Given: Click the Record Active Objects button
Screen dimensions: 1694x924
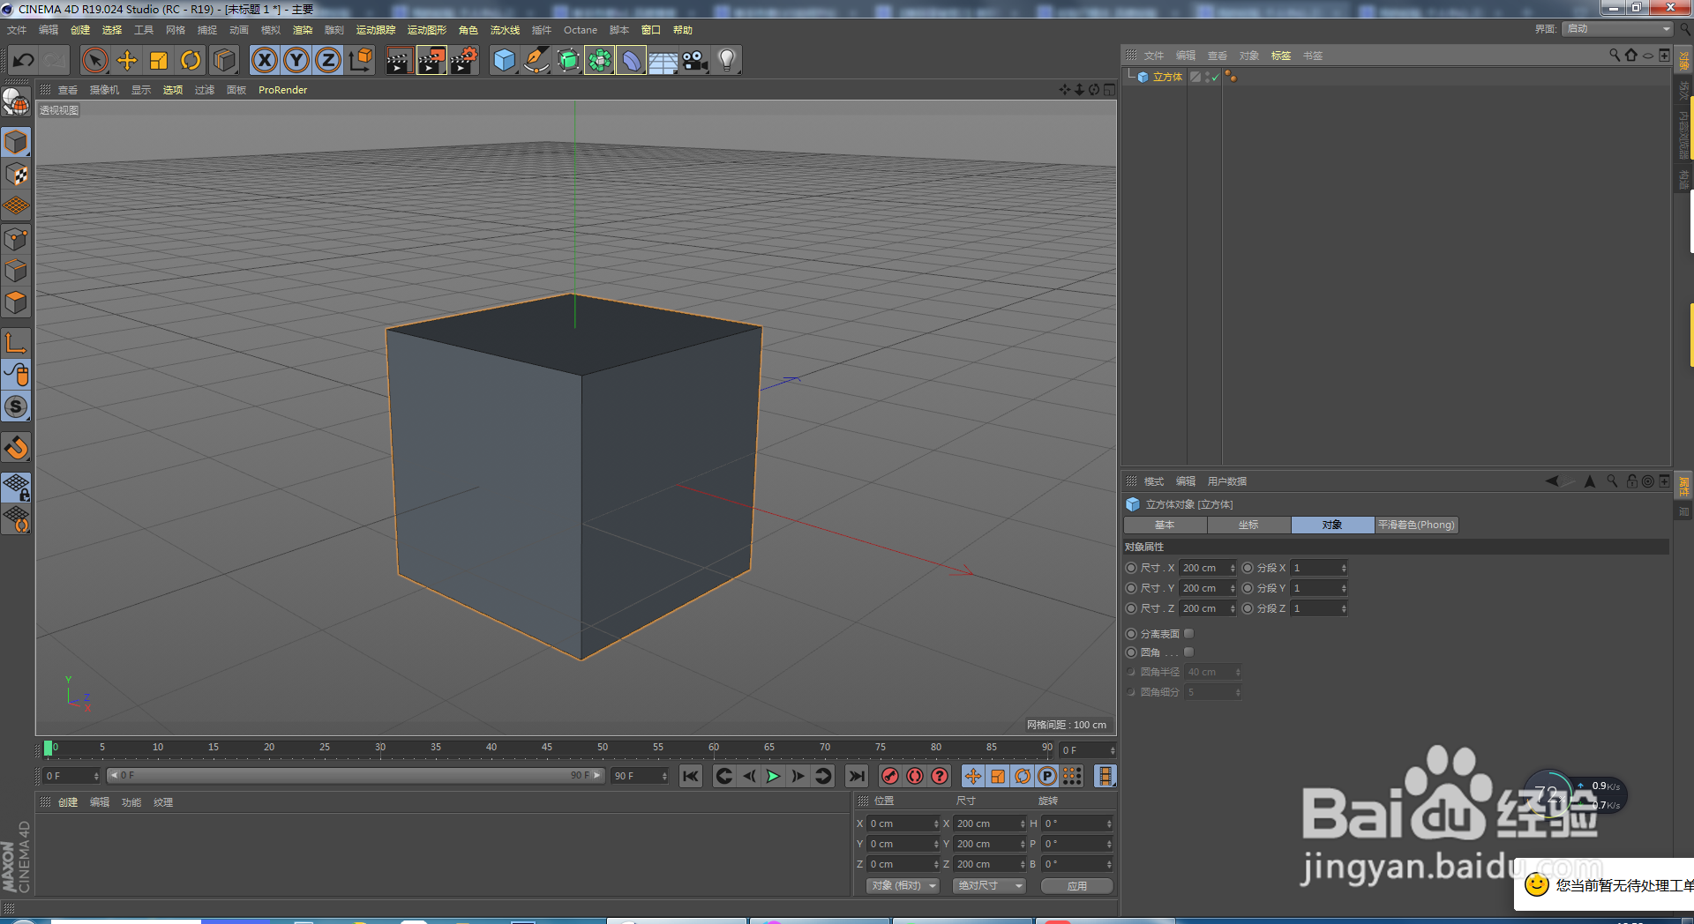Looking at the screenshot, I should (890, 776).
